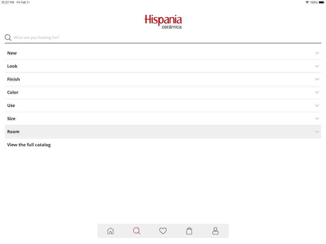The image size is (326, 244).
Task: Select the Use category label
Action: 11,105
